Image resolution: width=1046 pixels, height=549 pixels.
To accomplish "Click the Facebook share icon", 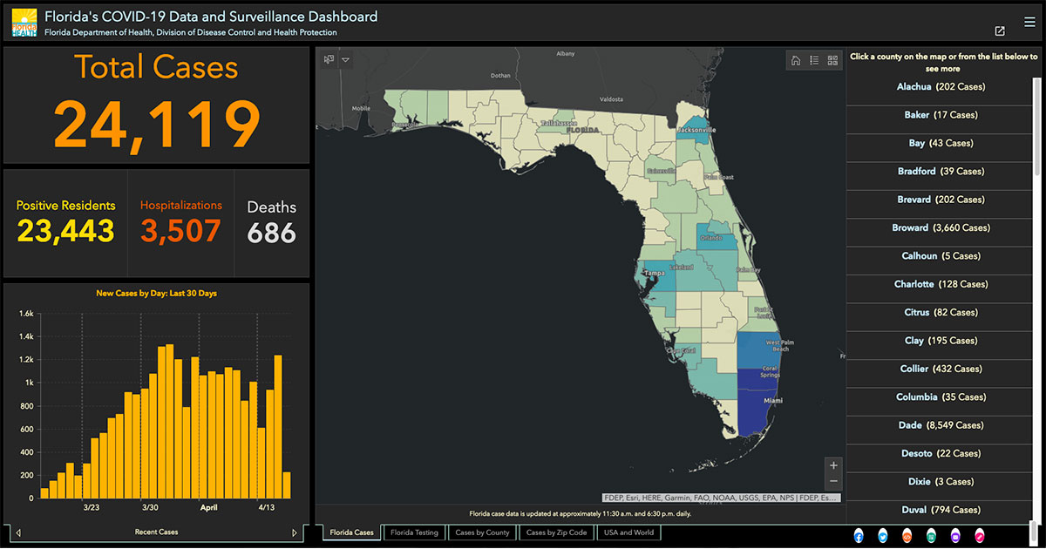I will [x=859, y=534].
